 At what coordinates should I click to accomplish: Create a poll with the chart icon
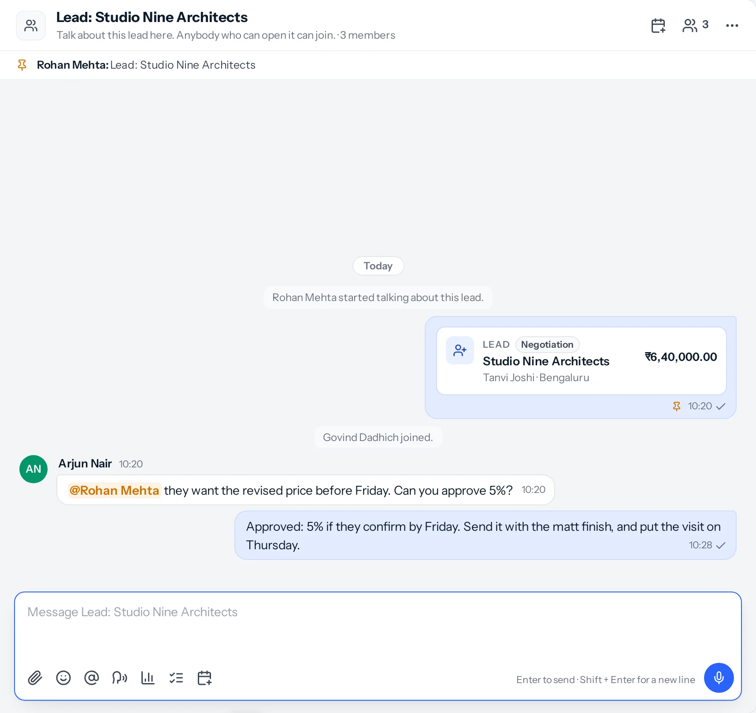148,678
